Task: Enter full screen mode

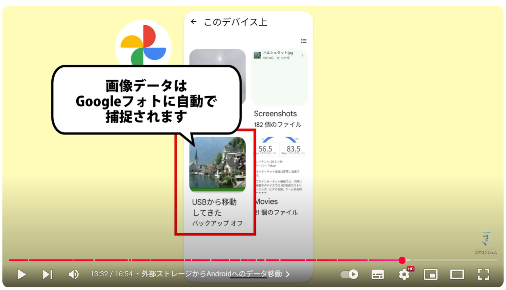Action: (x=484, y=274)
